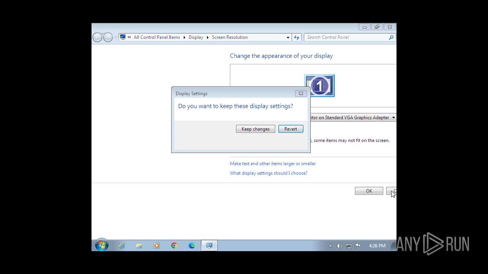
Task: Click the search magnifier icon
Action: [x=391, y=37]
